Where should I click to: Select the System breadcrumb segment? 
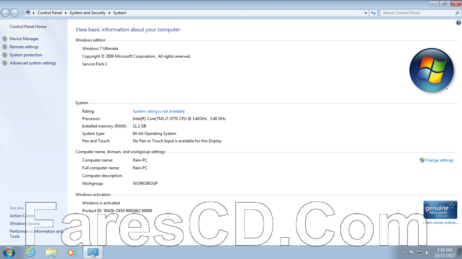point(120,13)
